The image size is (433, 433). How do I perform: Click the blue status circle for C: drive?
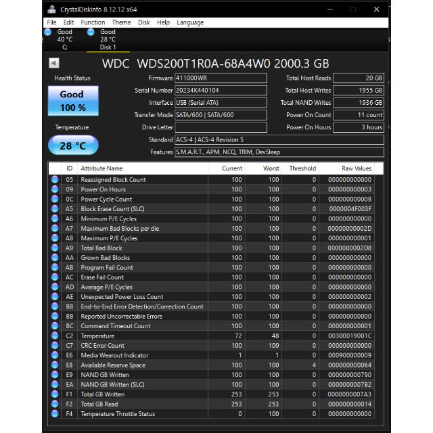pos(48,32)
